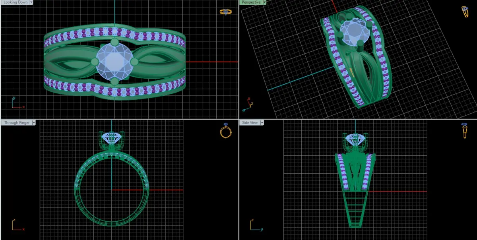Open the Side View viewport dropdown arrow

262,123
